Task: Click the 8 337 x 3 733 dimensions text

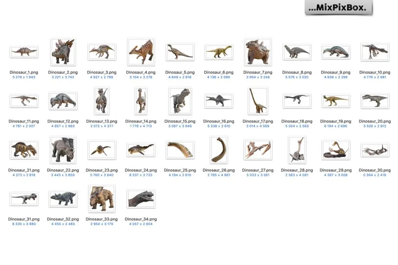Action: 141,175
